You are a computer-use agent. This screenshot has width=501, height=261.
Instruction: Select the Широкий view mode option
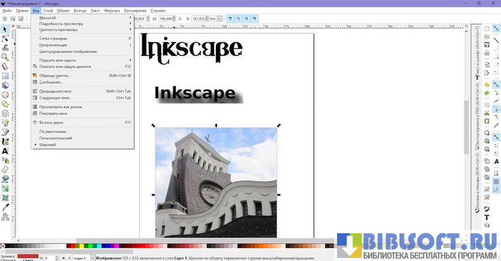48,144
